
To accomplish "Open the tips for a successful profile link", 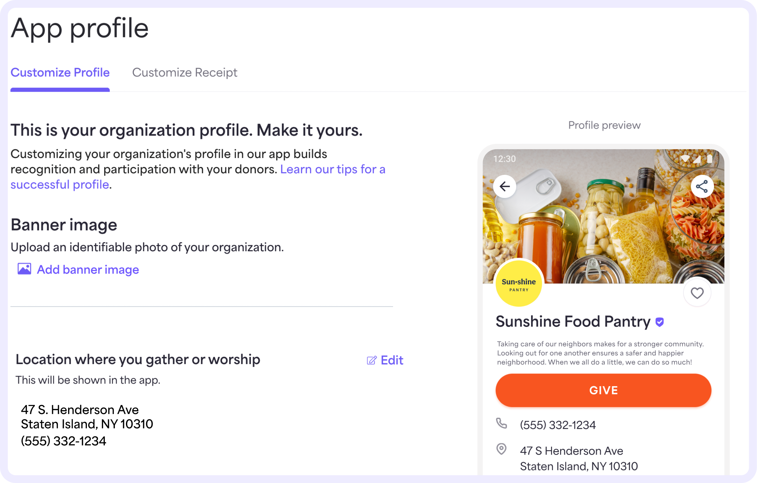I will click(x=332, y=169).
